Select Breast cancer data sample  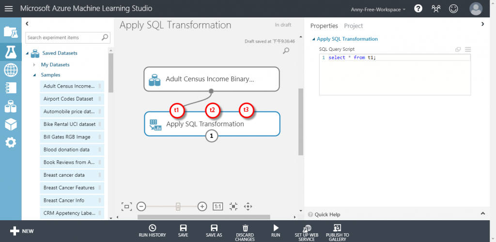pyautogui.click(x=72, y=175)
